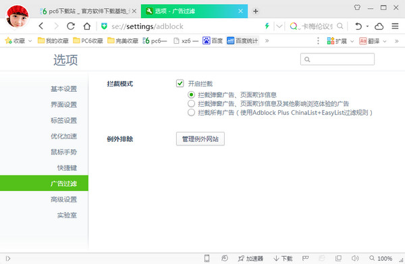Expand the 收藏 favorites dropdown arrow
Image resolution: width=405 pixels, height=264 pixels.
pos(30,41)
